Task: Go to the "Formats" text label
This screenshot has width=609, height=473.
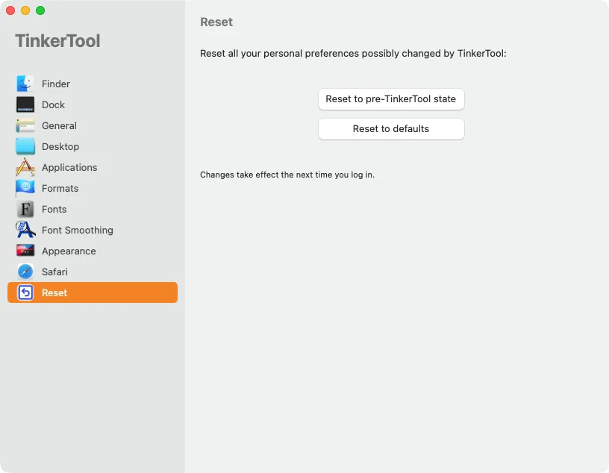Action: [x=60, y=188]
